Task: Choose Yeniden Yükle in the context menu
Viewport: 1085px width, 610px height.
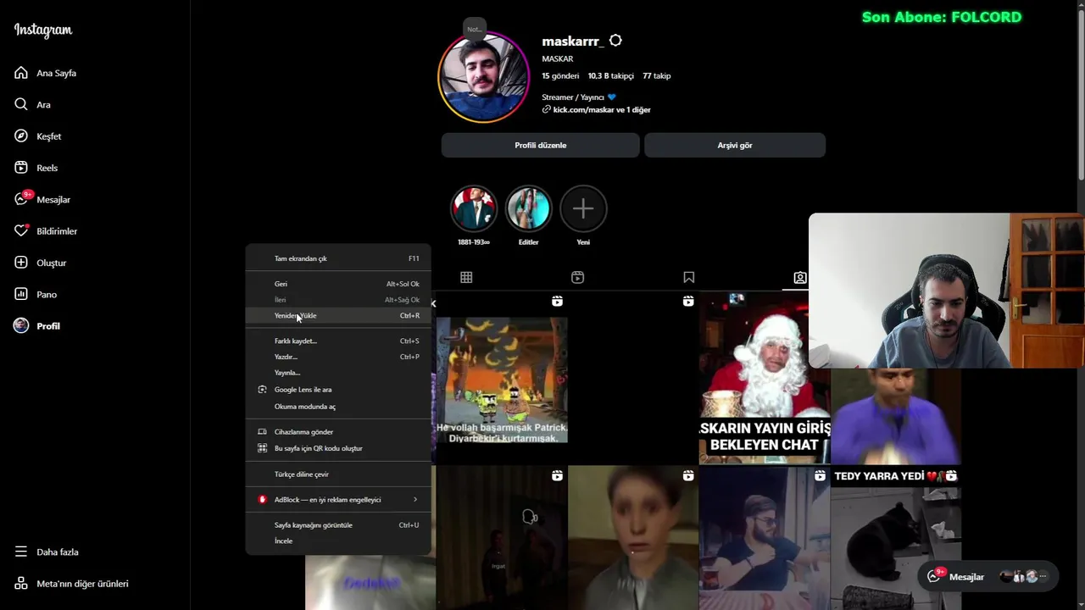Action: pyautogui.click(x=338, y=315)
